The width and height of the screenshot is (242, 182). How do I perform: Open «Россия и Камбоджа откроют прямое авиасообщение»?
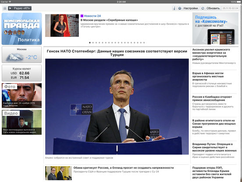(212, 98)
